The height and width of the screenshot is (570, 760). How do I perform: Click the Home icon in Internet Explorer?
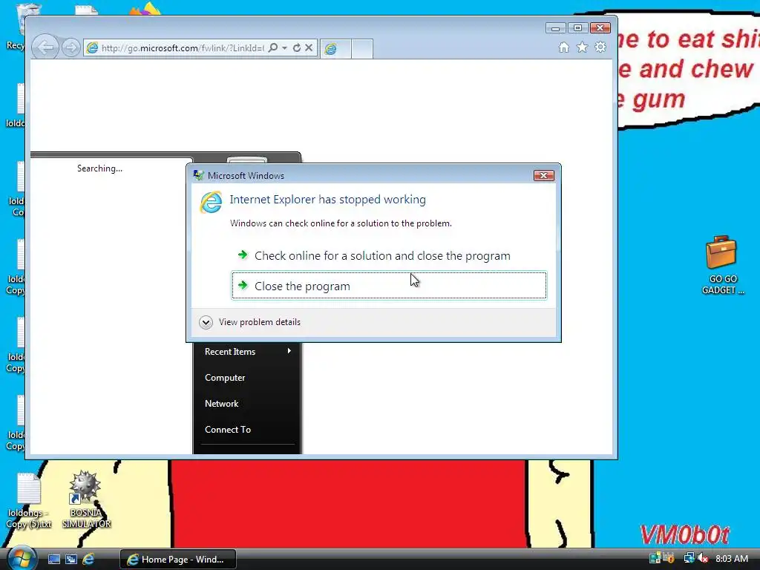[x=564, y=47]
